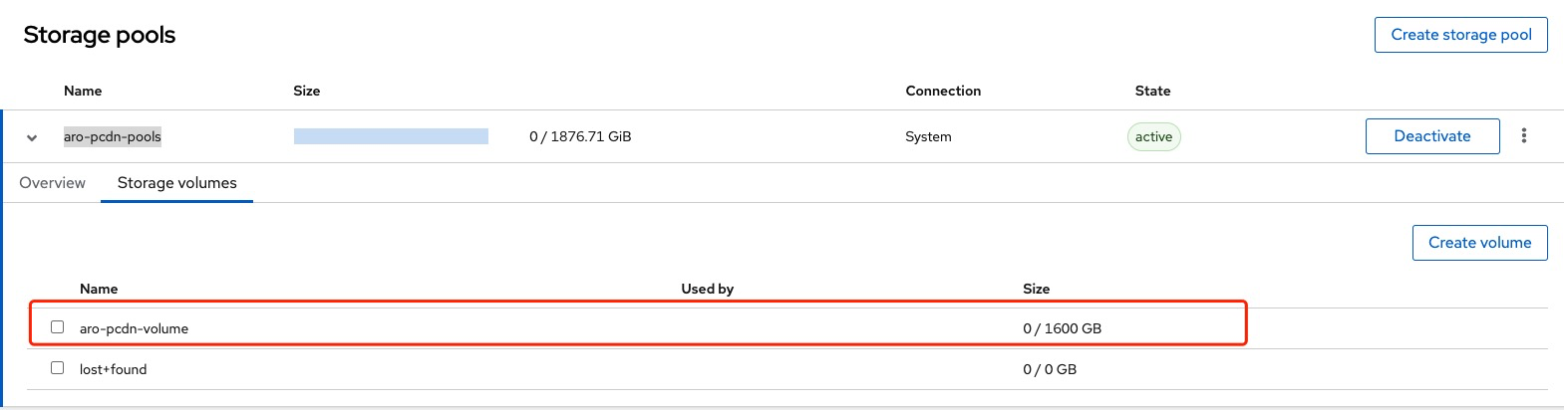Click the aro-pcdn-volume name text

134,328
